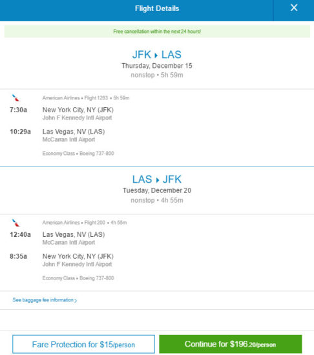The width and height of the screenshot is (314, 355).
Task: Click Thursday, December 15 date
Action: (157, 66)
